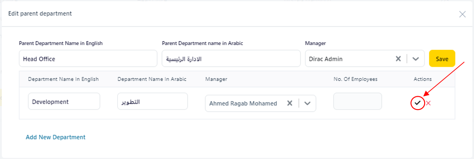Viewport: 474px width, 159px height.
Task: Click the No. Of Employees input box
Action: coord(357,101)
